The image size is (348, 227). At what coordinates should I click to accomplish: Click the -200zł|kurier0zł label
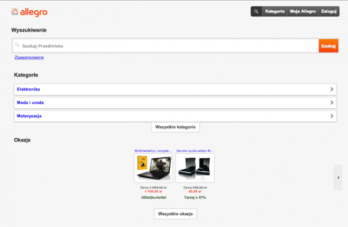pyautogui.click(x=153, y=198)
